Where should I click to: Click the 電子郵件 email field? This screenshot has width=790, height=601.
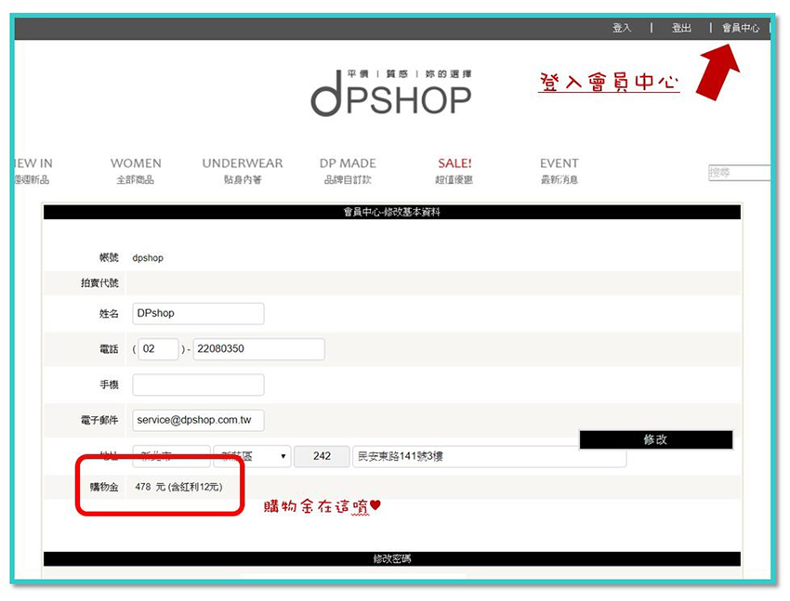(198, 420)
